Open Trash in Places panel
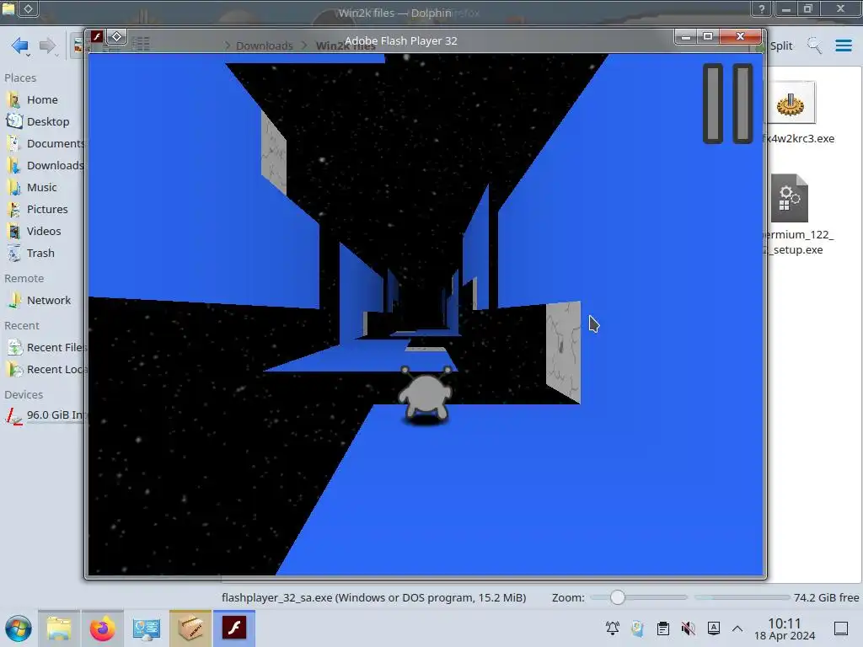 pos(42,254)
